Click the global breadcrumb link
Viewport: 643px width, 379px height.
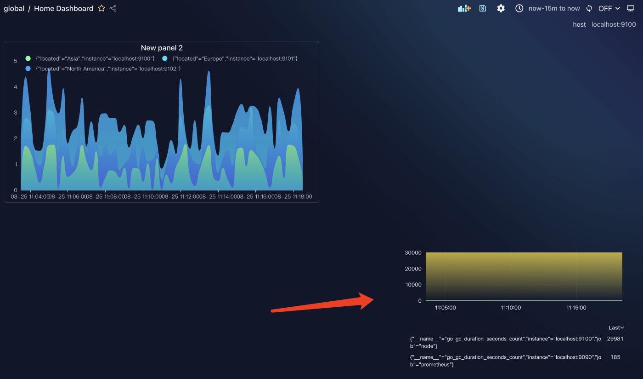pos(14,8)
